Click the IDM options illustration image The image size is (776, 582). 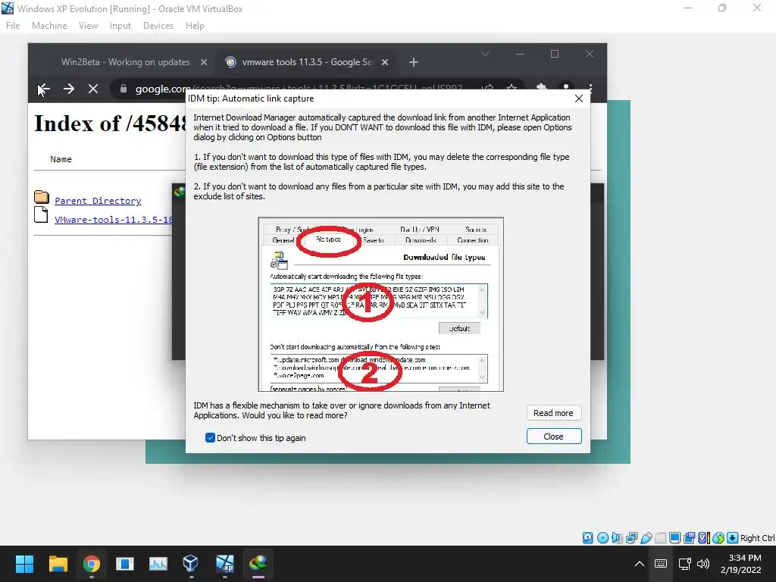pos(380,305)
